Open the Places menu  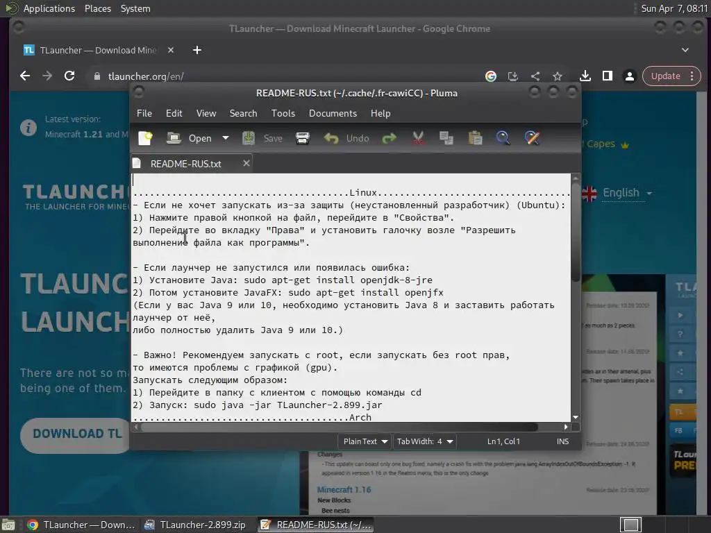click(97, 8)
